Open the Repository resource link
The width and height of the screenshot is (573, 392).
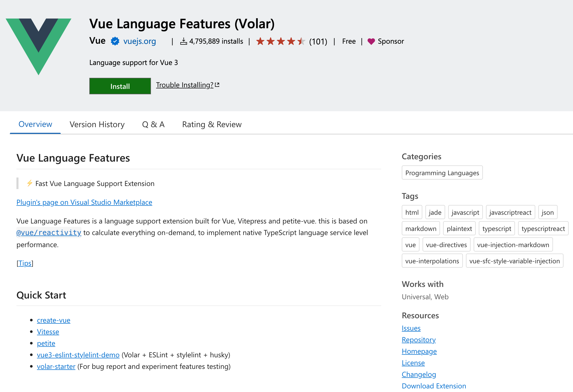click(x=418, y=340)
